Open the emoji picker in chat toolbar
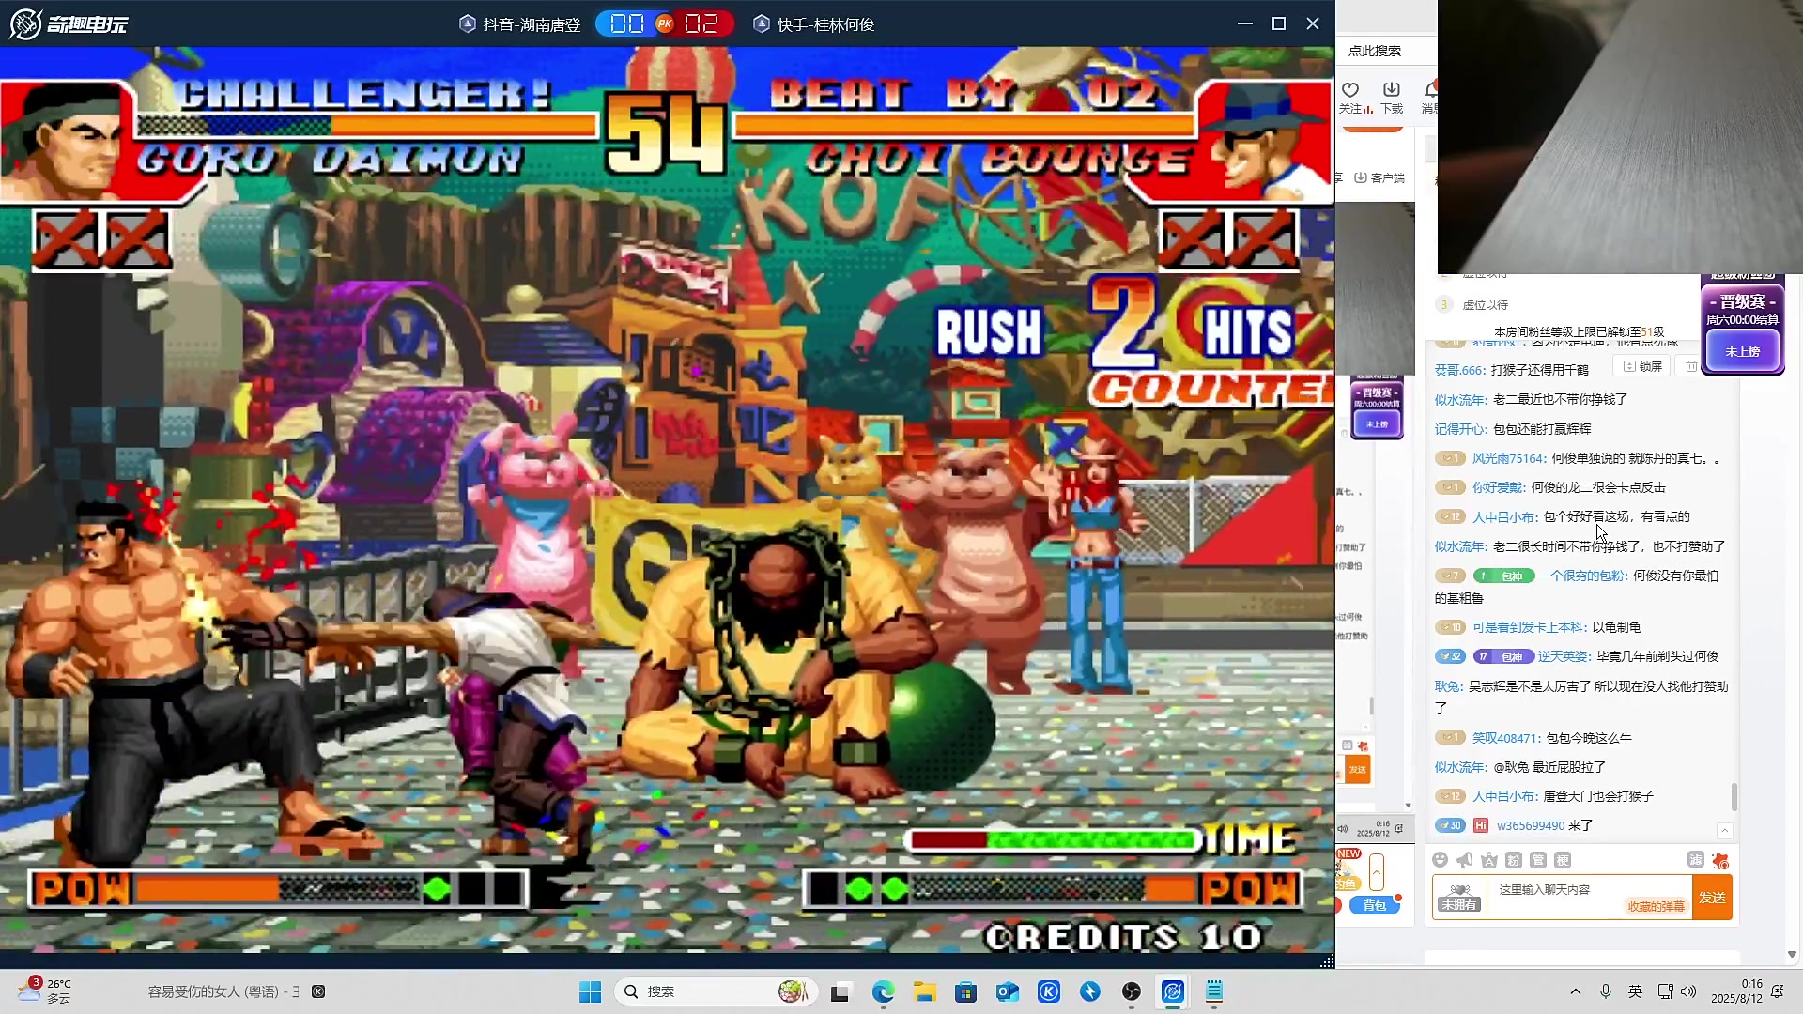The height and width of the screenshot is (1014, 1803). tap(1441, 860)
